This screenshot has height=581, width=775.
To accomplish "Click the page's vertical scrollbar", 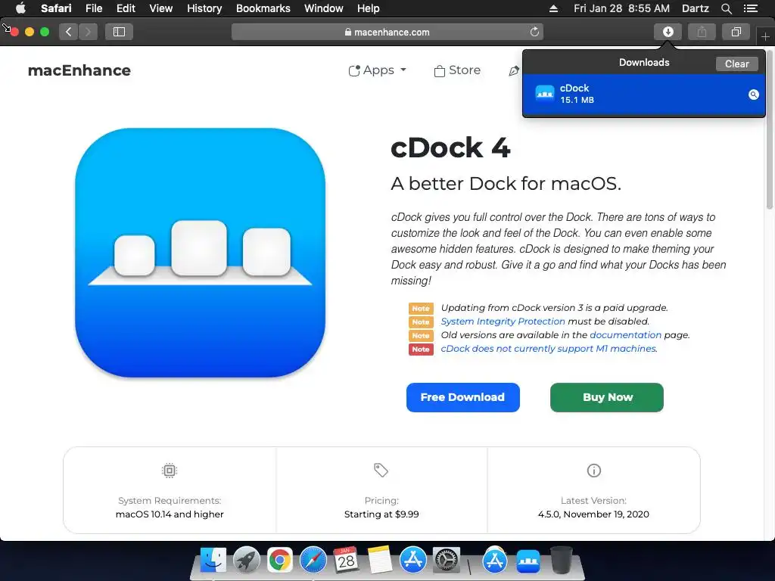I will click(770, 129).
